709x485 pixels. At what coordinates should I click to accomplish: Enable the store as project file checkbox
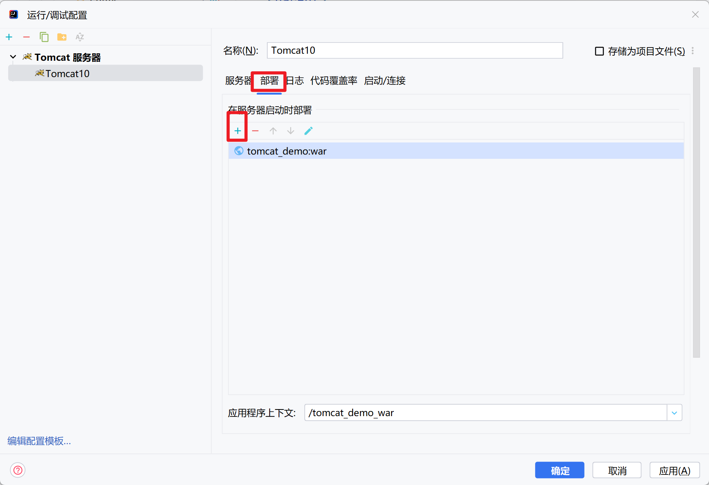coord(599,51)
